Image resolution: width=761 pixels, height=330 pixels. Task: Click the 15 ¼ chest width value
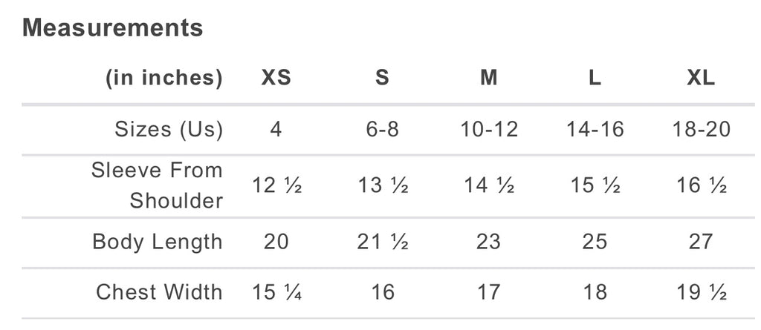[276, 292]
